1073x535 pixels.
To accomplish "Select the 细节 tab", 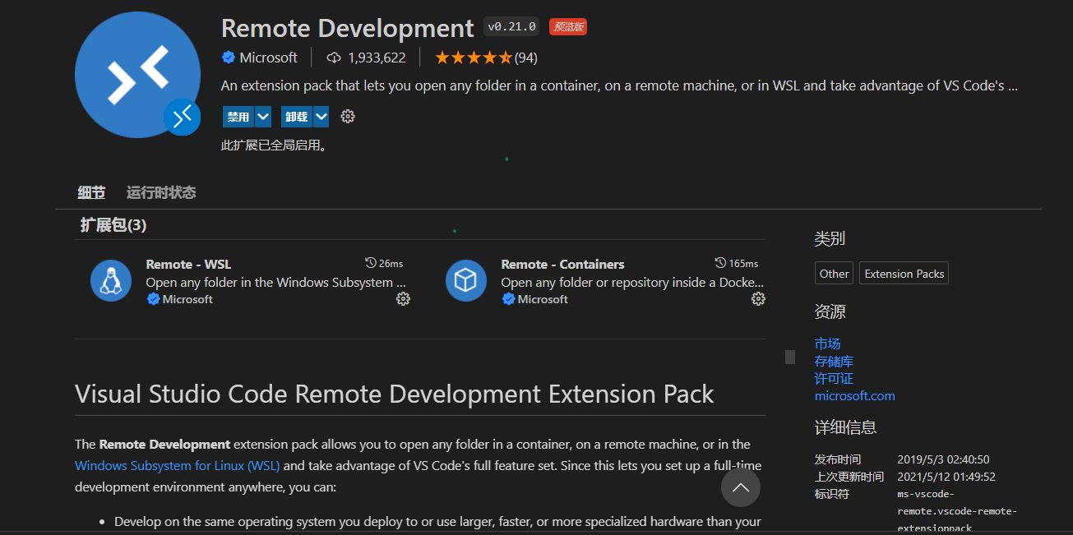I will point(91,193).
